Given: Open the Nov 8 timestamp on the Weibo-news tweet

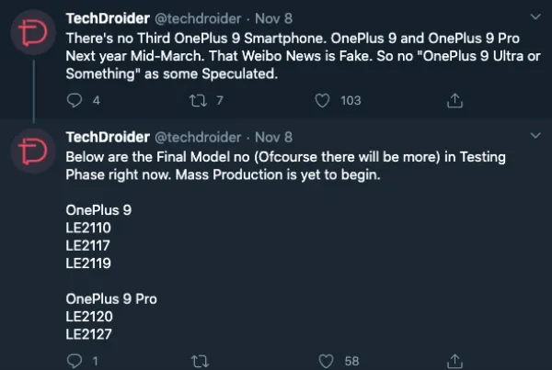Looking at the screenshot, I should 273,18.
